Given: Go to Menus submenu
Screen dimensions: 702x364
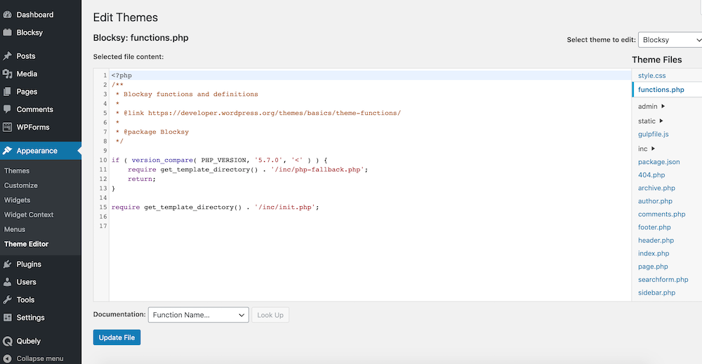Looking at the screenshot, I should tap(15, 229).
